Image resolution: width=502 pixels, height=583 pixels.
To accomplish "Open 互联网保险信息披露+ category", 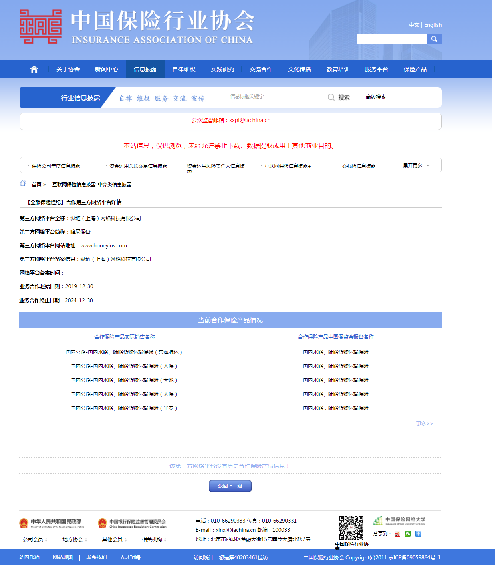I will 288,166.
